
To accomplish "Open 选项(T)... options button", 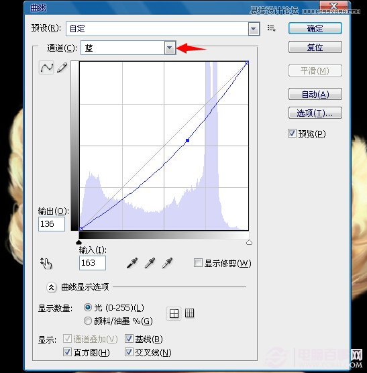I will [315, 113].
